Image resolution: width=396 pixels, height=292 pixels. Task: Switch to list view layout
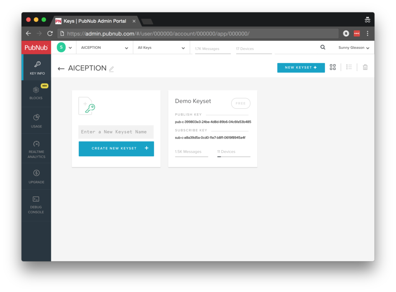point(349,67)
